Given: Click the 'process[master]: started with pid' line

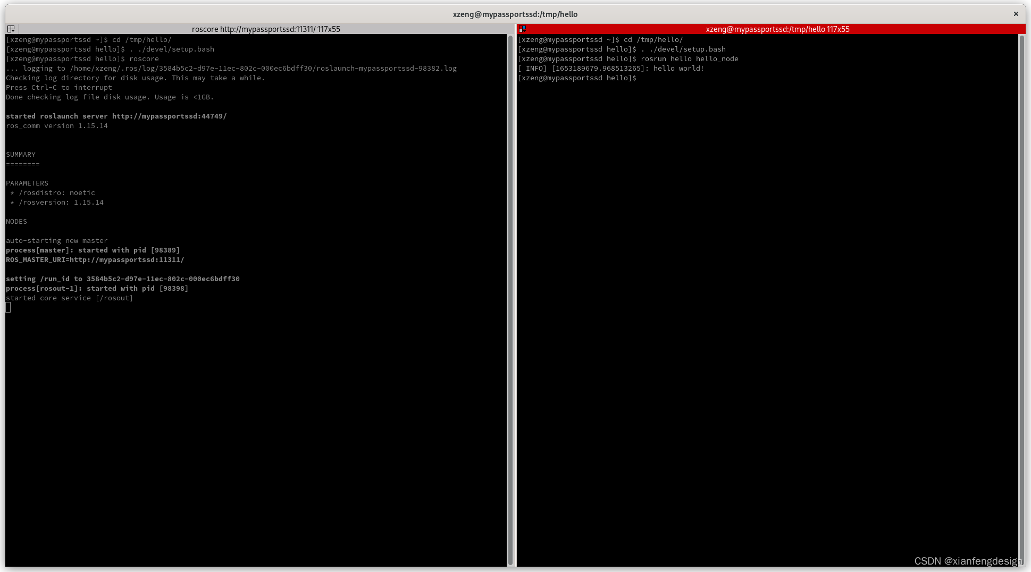Looking at the screenshot, I should [x=93, y=250].
